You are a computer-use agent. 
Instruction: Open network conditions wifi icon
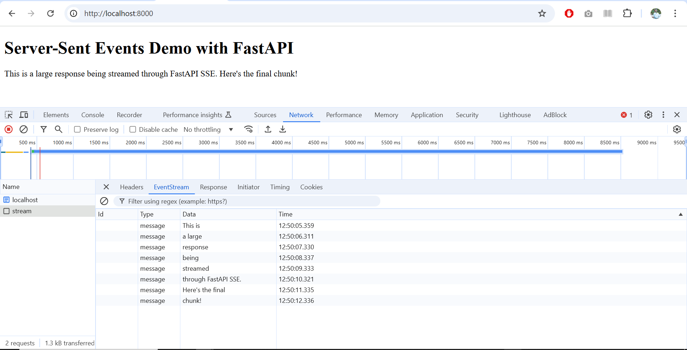click(248, 129)
